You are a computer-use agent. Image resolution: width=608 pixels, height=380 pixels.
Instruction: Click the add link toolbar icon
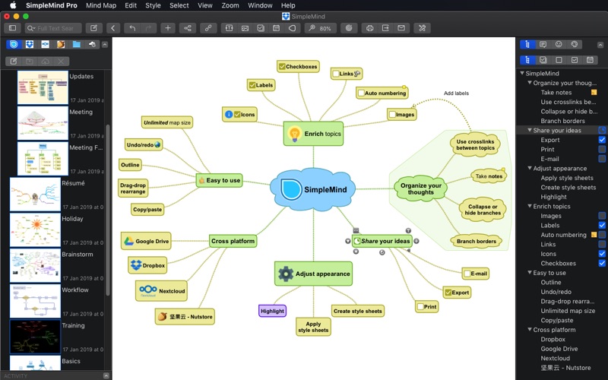(x=207, y=28)
